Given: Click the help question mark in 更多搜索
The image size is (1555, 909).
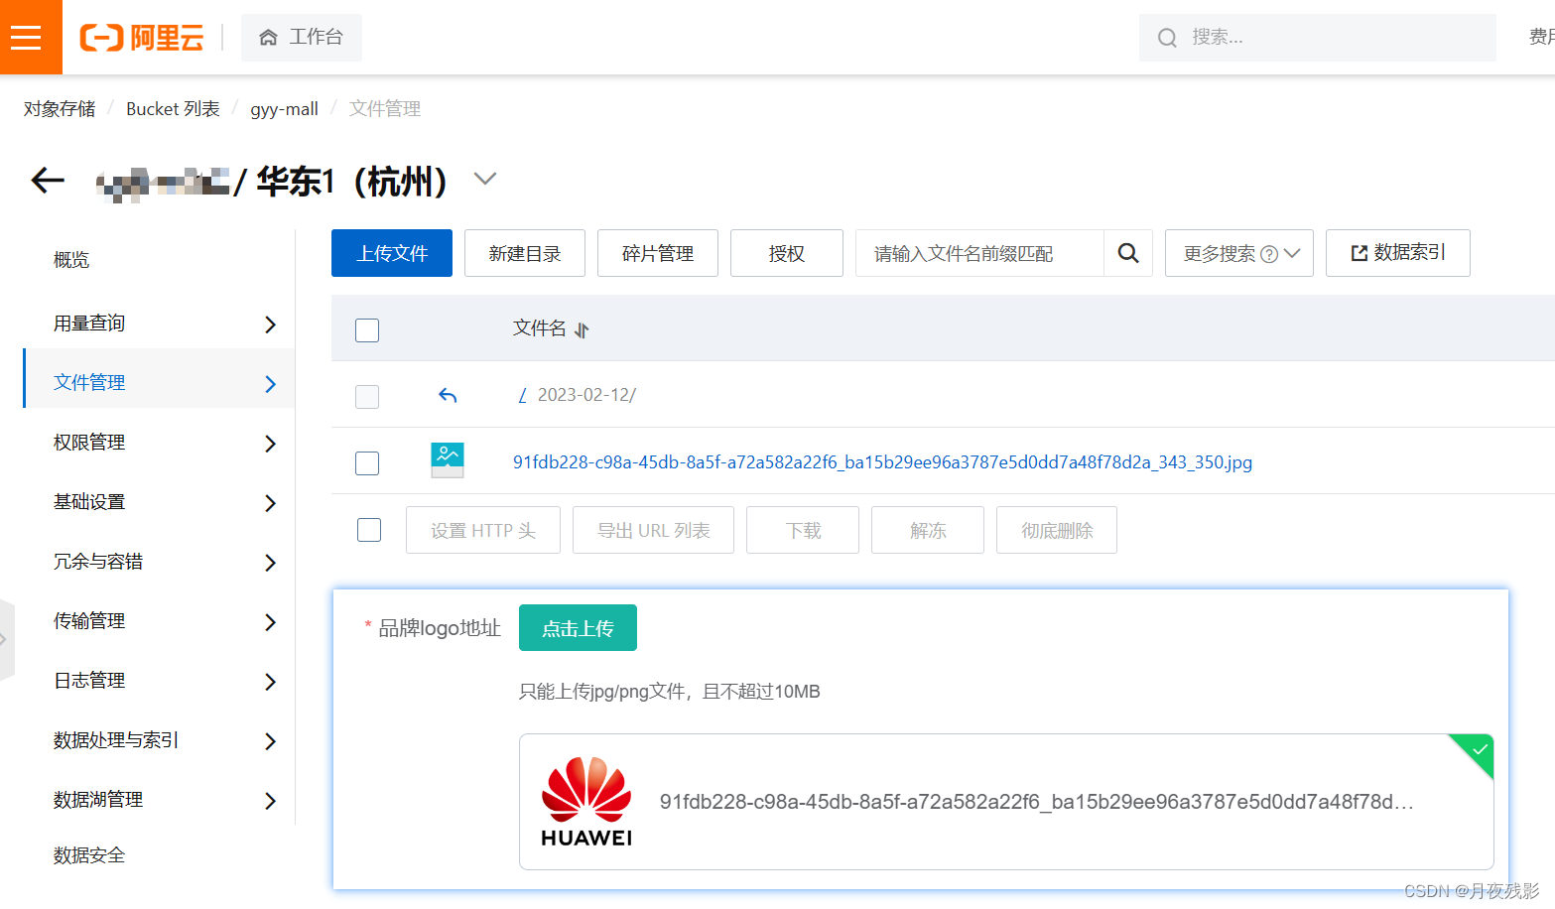Looking at the screenshot, I should click(1268, 254).
